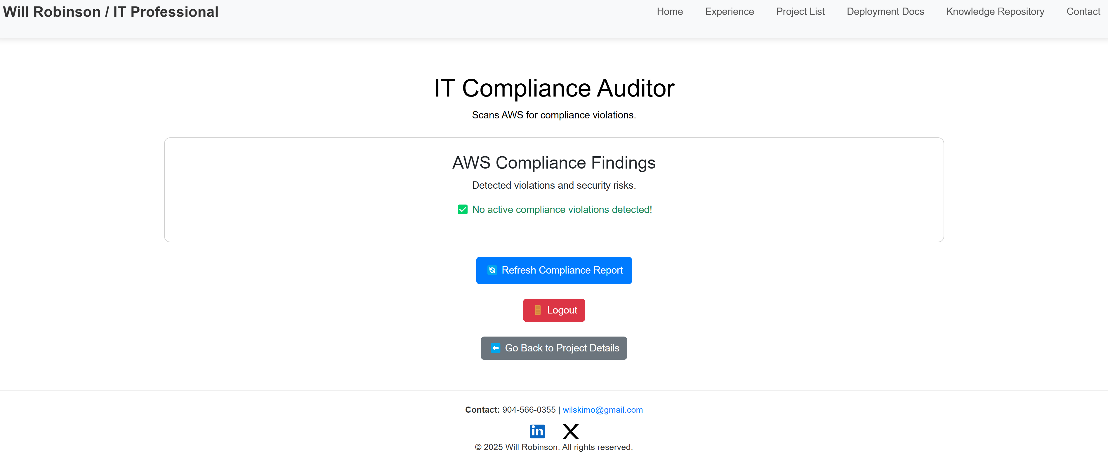Click the Will Robinson / IT Professional brand
This screenshot has width=1108, height=471.
click(111, 12)
